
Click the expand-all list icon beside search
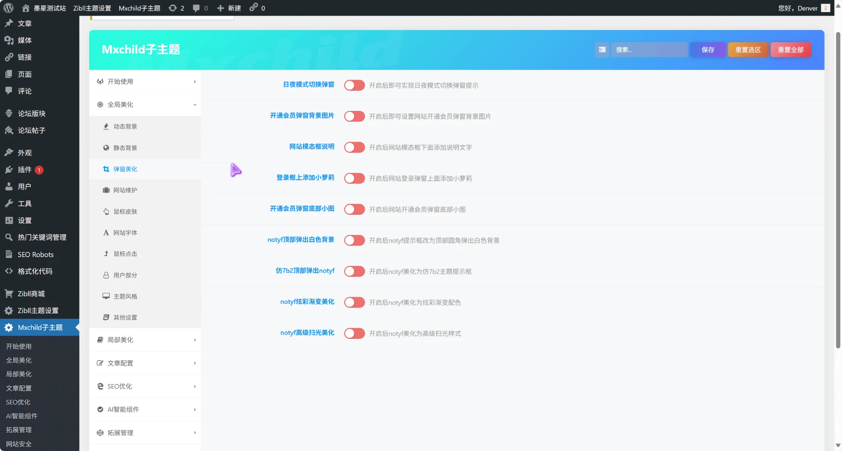[602, 50]
